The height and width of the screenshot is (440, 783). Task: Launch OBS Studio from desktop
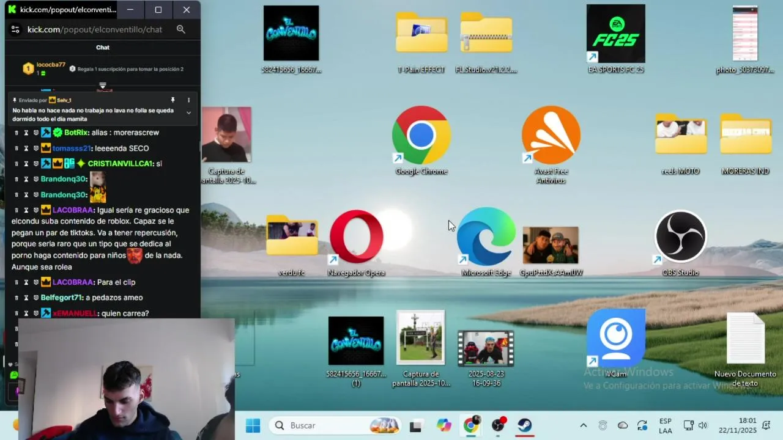pos(680,243)
